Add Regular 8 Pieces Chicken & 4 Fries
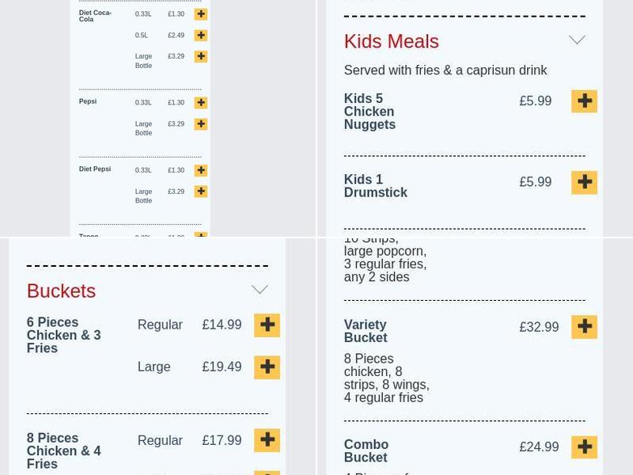633x475 pixels. pos(267,440)
